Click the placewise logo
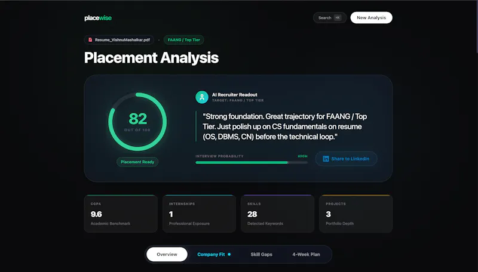Screen dimensions: 478x272 click(x=98, y=18)
